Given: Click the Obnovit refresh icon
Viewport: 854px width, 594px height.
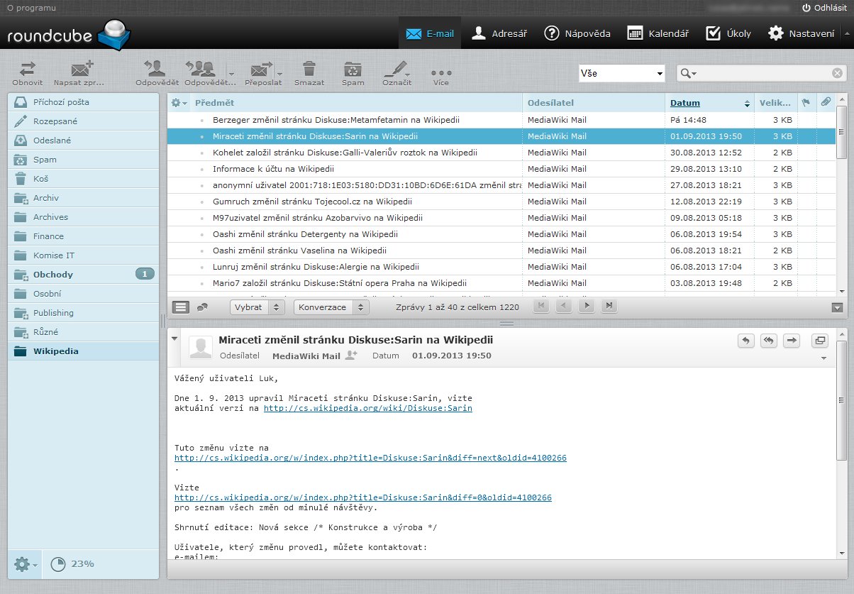Looking at the screenshot, I should click(27, 70).
